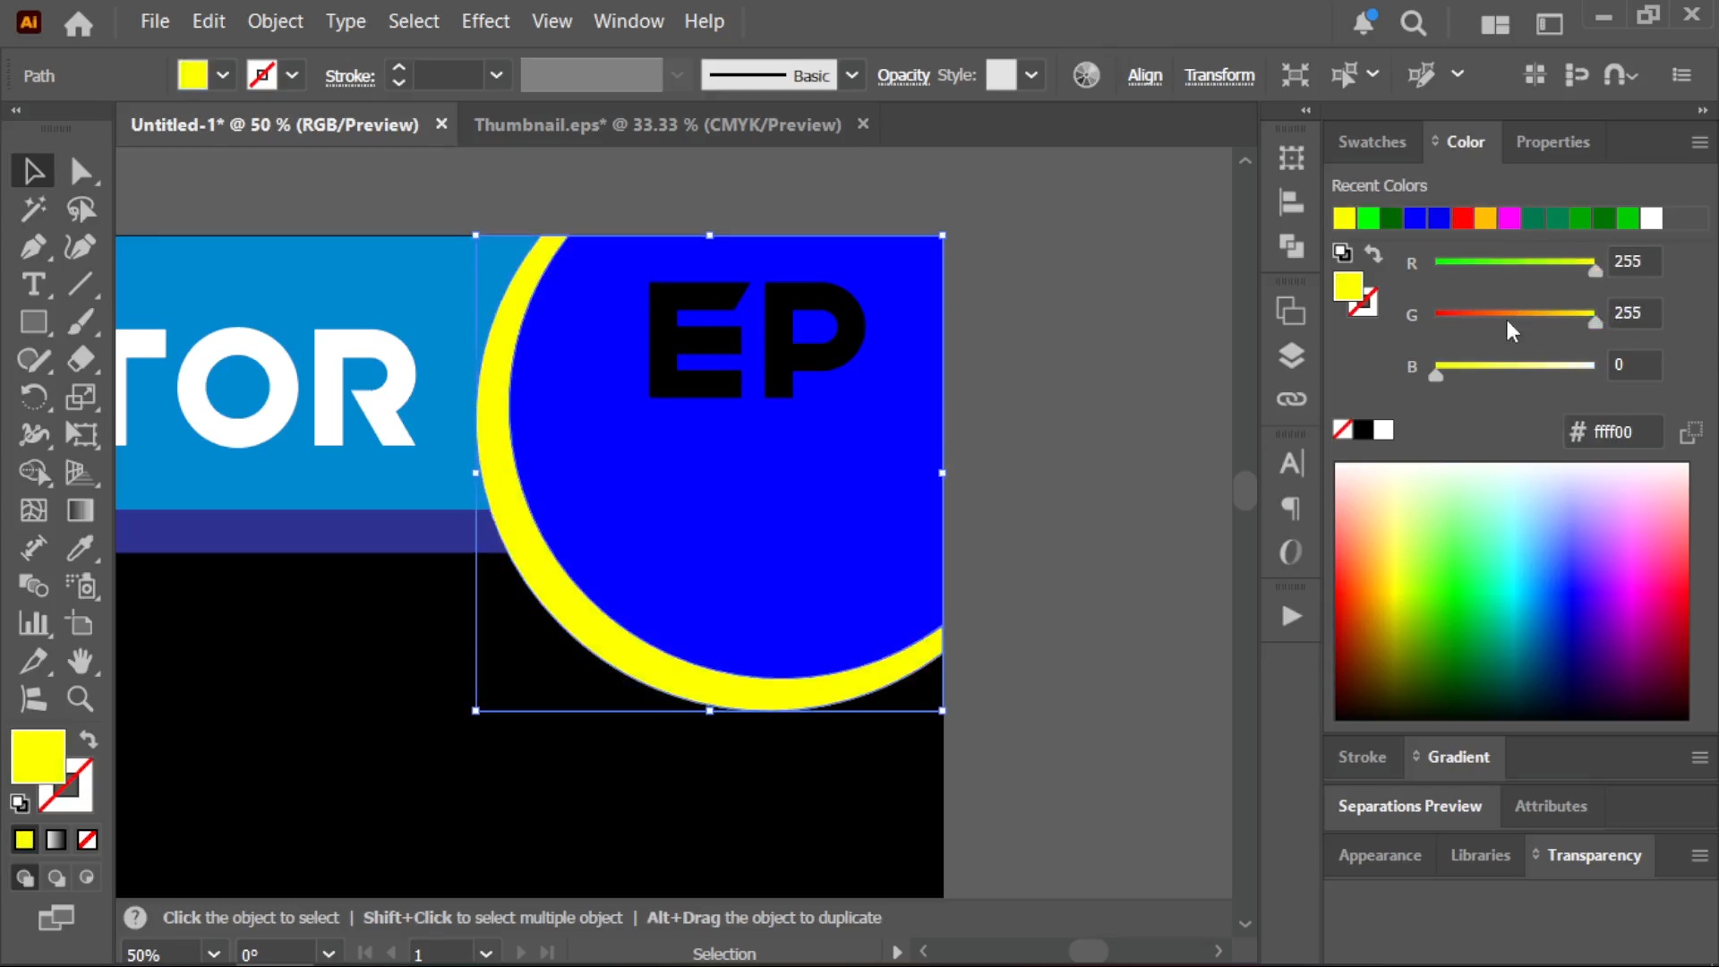The width and height of the screenshot is (1719, 967).
Task: Open the zoom level dropdown
Action: pyautogui.click(x=213, y=954)
